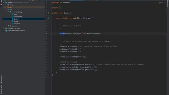The image size is (169, 95).
Task: Open the Project tool window tab
Action: (x=1, y=3)
